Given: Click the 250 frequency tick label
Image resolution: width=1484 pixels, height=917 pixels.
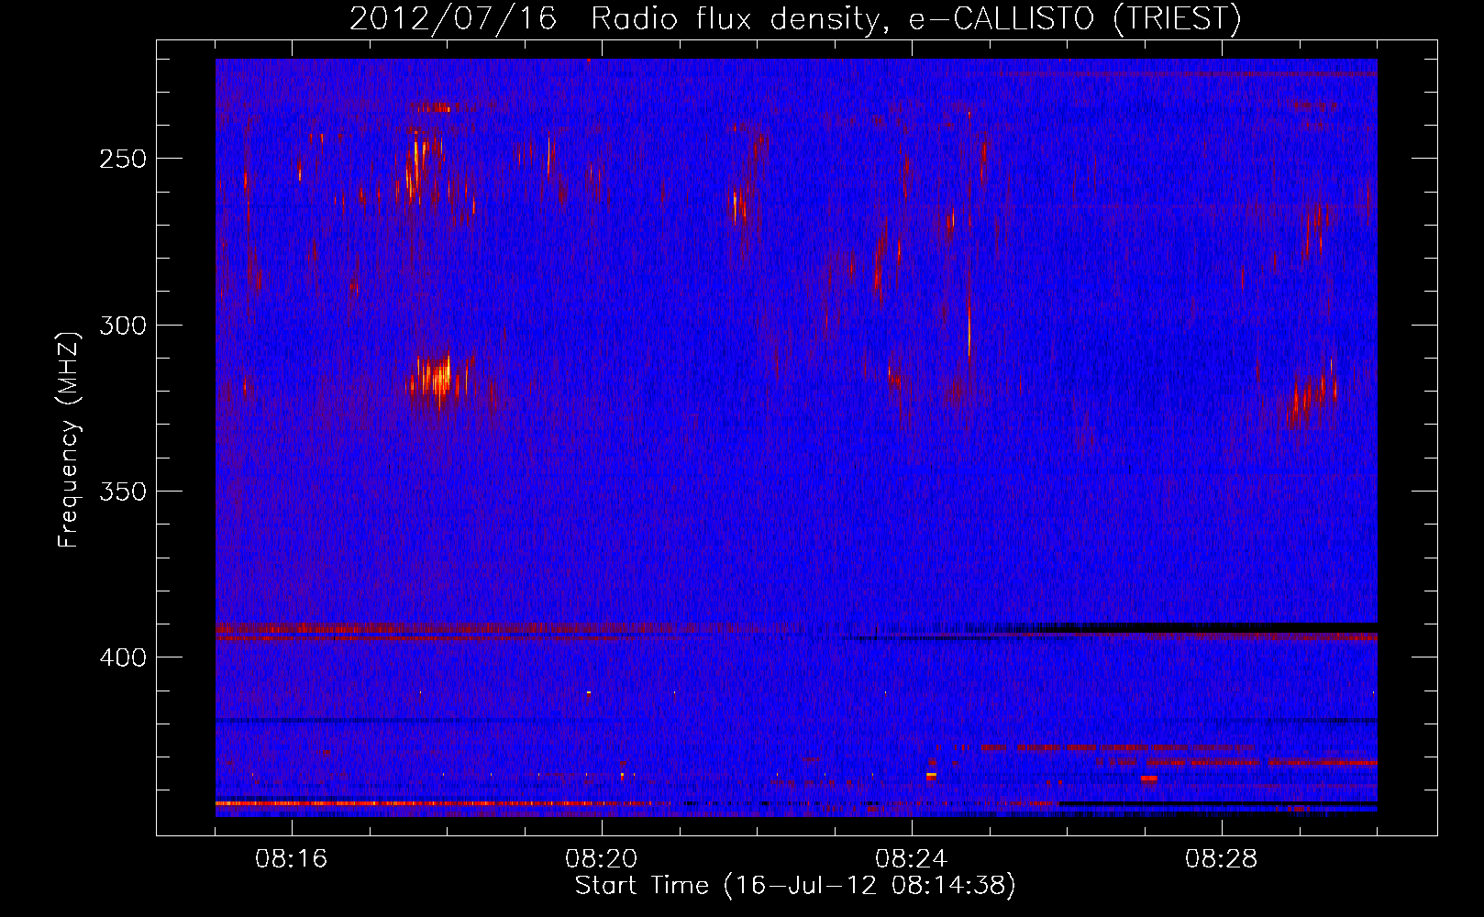Looking at the screenshot, I should pyautogui.click(x=123, y=159).
